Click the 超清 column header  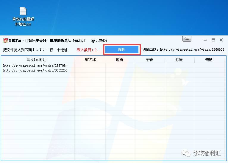click(120, 60)
